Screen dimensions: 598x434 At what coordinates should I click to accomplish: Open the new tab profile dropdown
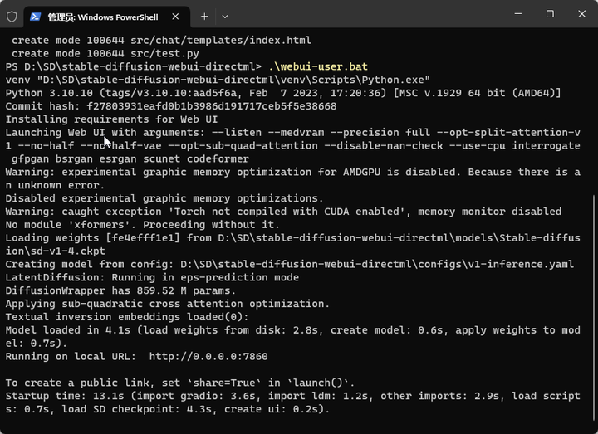224,17
